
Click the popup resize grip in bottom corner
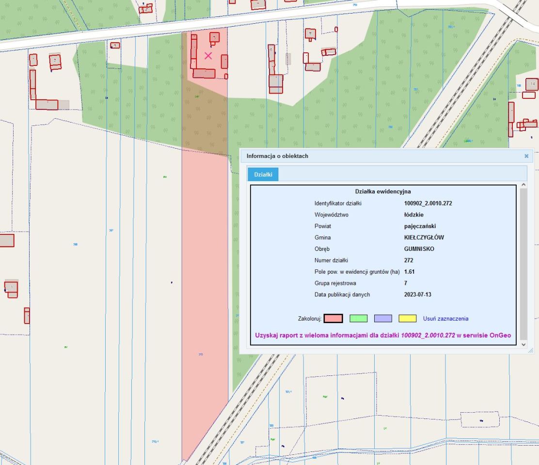530,350
